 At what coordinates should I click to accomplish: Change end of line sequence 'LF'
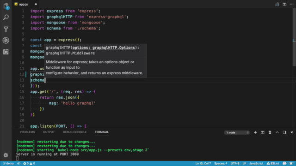coord(244,163)
